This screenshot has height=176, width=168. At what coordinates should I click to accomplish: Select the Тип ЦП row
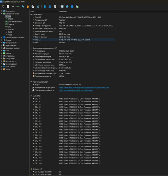click(x=74, y=17)
